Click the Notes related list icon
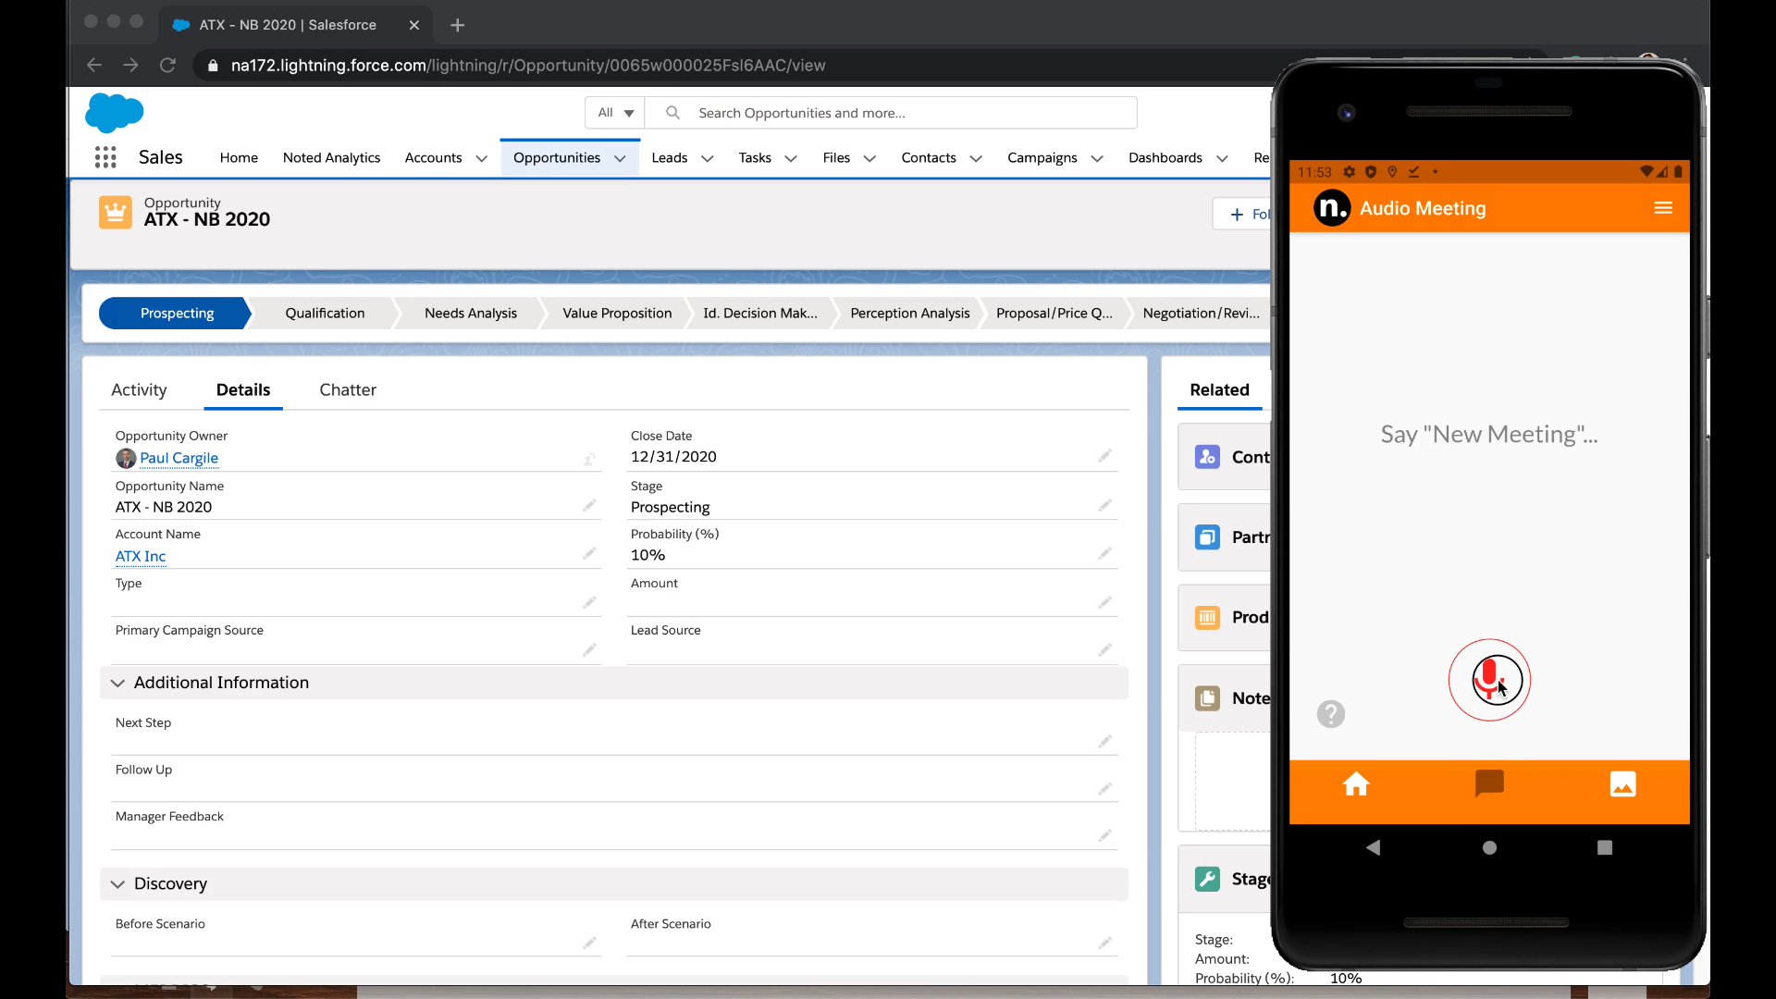 (x=1207, y=698)
